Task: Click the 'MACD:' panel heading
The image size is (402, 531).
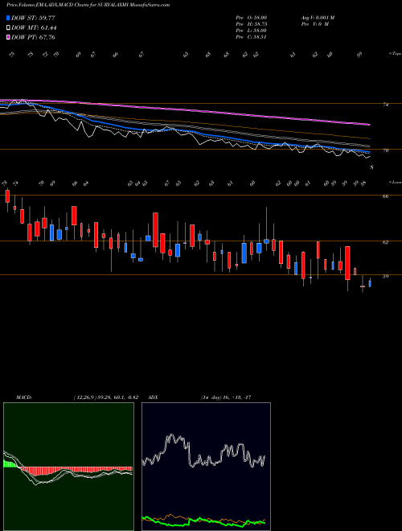Action: point(24,397)
